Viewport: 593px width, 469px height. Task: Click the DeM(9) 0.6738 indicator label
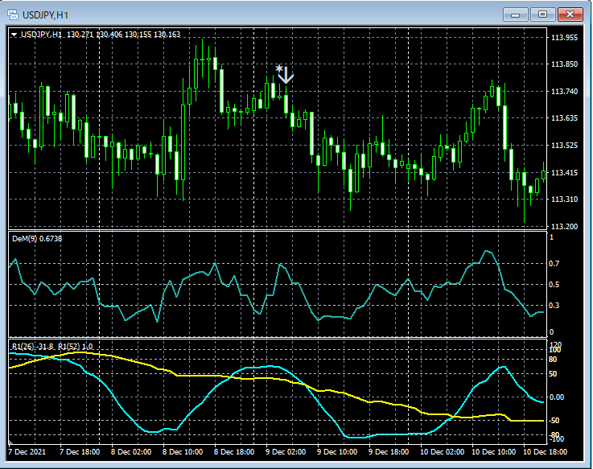point(37,239)
